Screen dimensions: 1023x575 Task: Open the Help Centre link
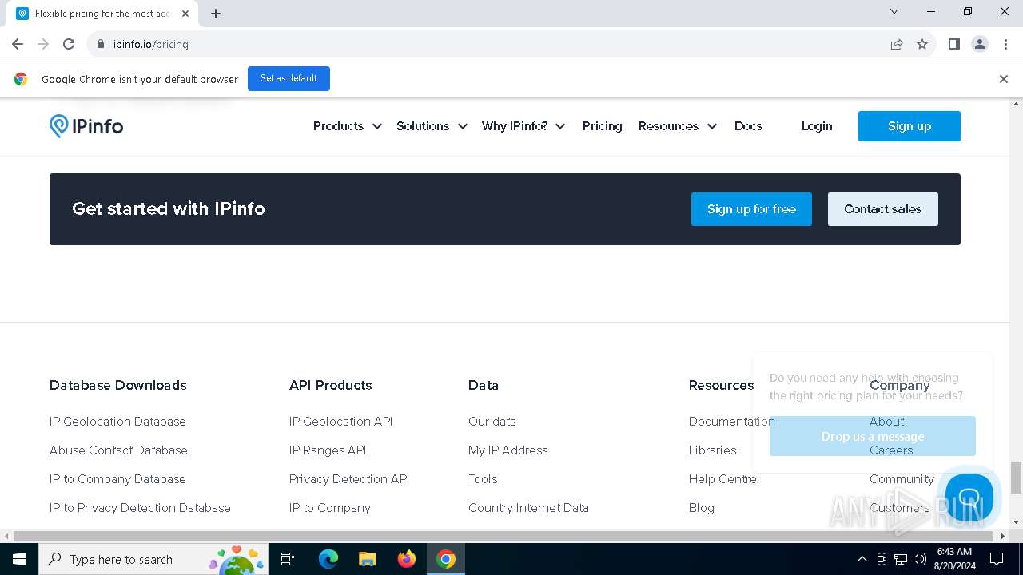(722, 479)
